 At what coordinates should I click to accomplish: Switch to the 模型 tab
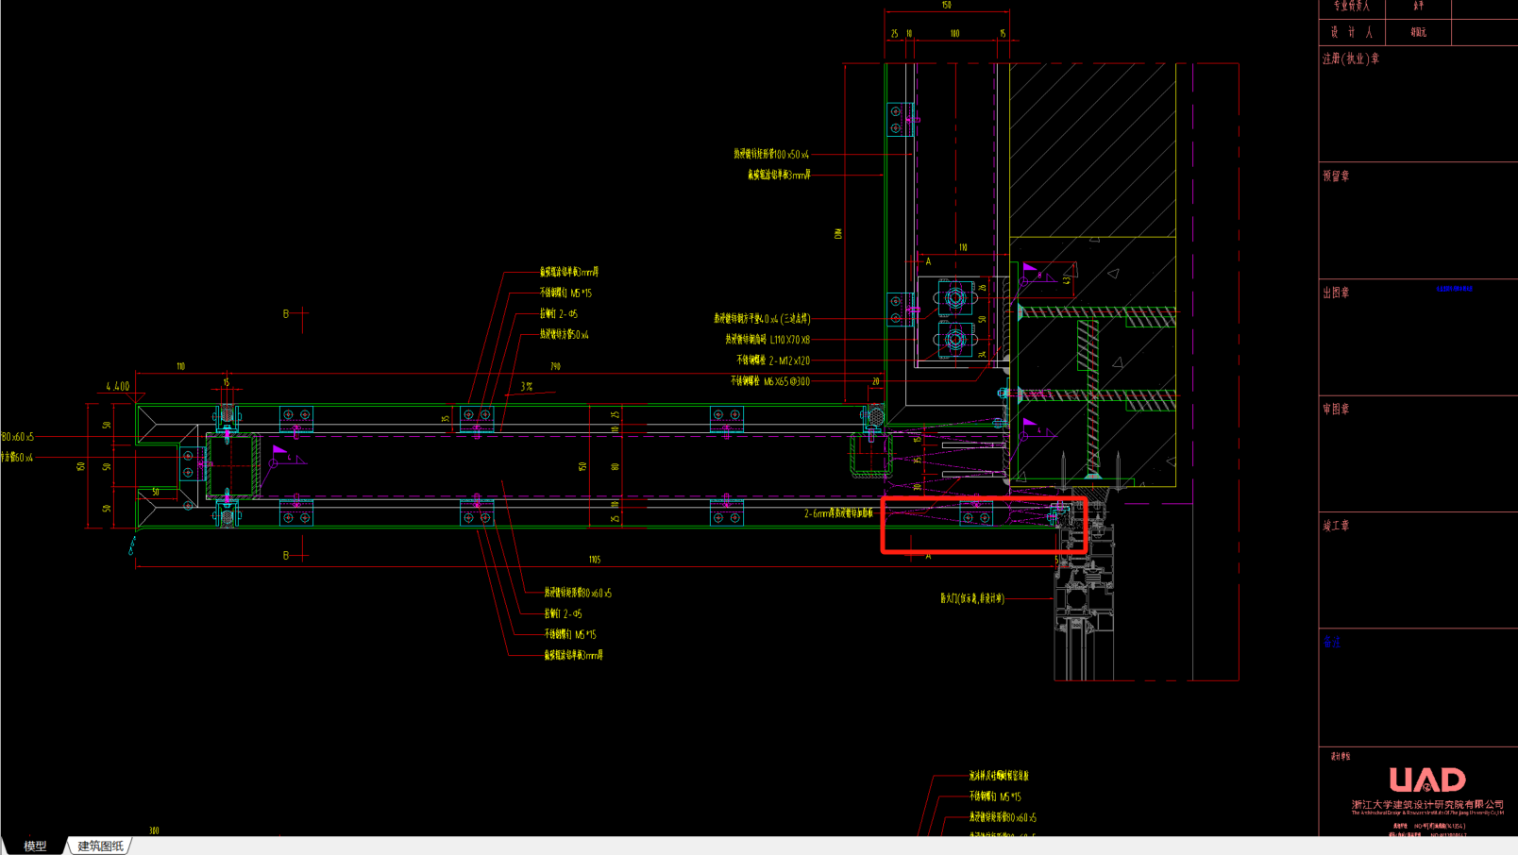point(35,846)
